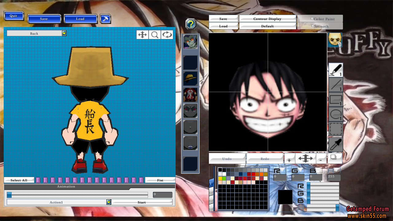The width and height of the screenshot is (393, 221).
Task: Expand the A alpha channel dropdown arrow
Action: 337,169
